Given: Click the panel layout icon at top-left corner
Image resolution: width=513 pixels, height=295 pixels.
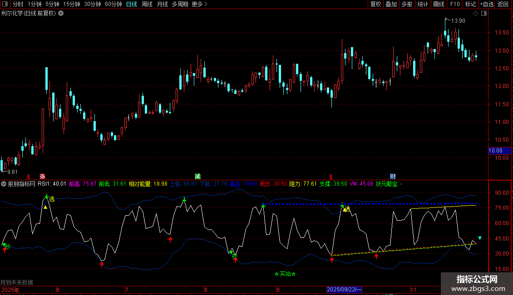Looking at the screenshot, I should pyautogui.click(x=5, y=4).
